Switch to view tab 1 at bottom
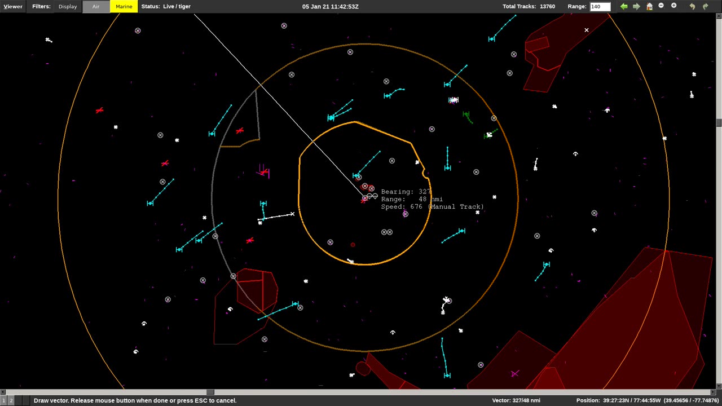 pyautogui.click(x=4, y=400)
